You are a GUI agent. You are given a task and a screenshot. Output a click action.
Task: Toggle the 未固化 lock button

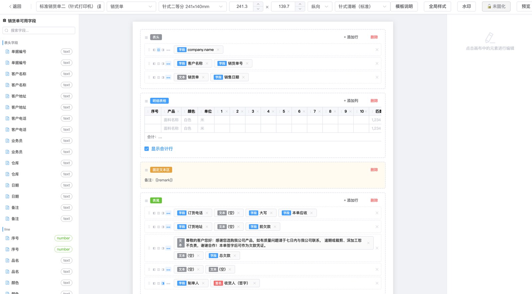496,6
